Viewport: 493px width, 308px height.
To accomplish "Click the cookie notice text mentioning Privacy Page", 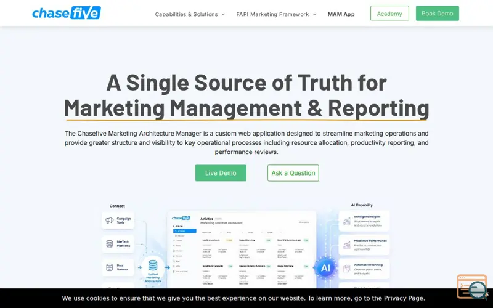I will pyautogui.click(x=243, y=298).
